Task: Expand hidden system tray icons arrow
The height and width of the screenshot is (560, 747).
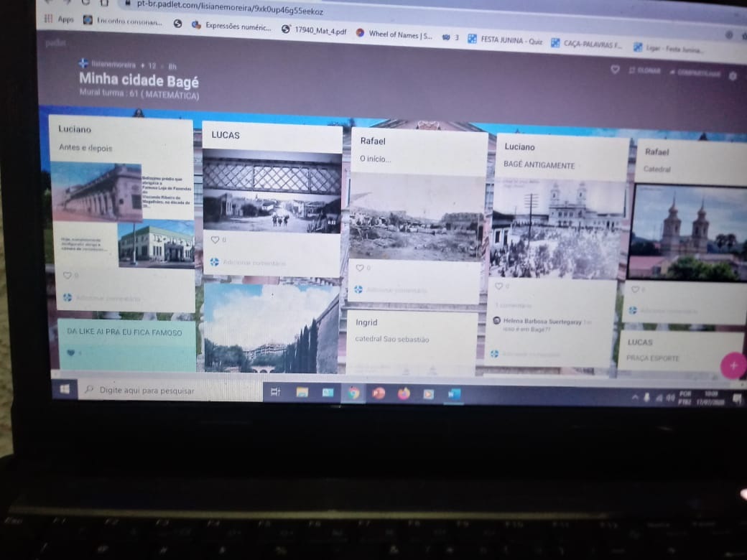Action: (635, 397)
